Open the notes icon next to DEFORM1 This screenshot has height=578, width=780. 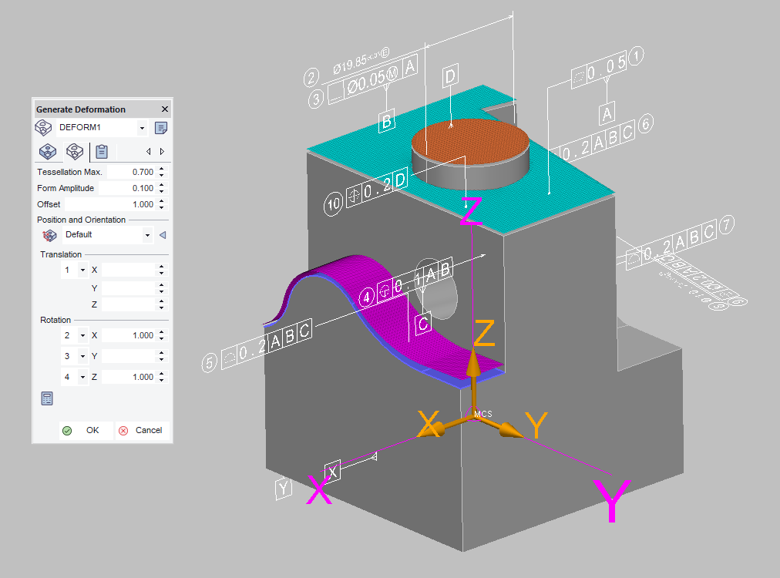click(x=160, y=128)
